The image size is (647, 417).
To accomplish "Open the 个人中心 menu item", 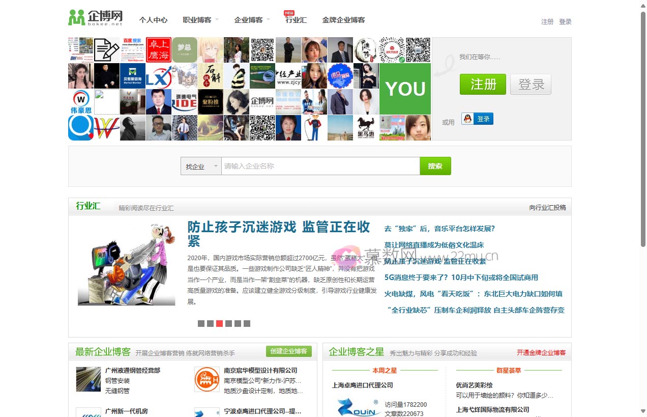I will (x=153, y=20).
